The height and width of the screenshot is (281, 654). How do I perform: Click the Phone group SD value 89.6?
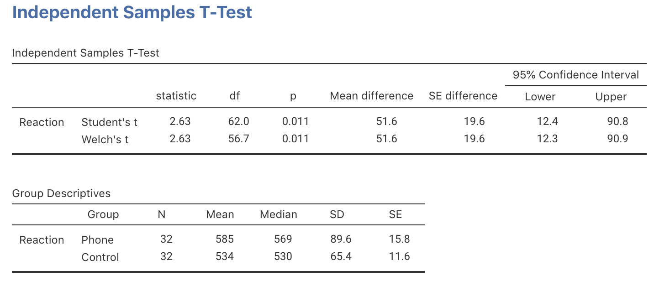(x=342, y=239)
